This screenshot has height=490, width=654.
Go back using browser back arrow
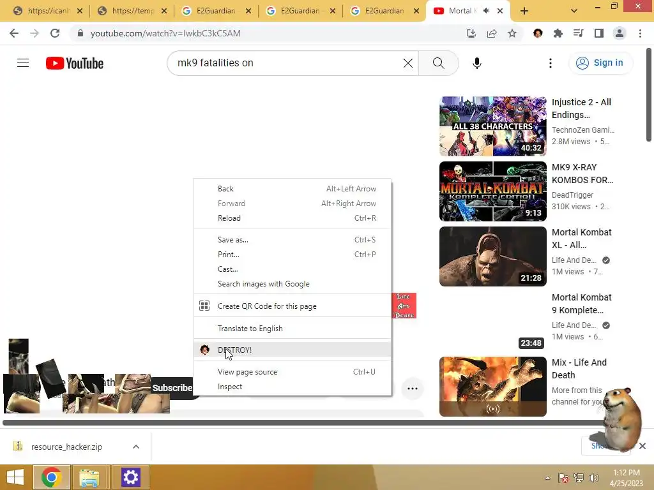[x=14, y=33]
